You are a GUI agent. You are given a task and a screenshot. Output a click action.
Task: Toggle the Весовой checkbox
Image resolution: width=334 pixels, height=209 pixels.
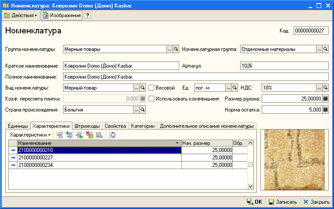tap(151, 88)
